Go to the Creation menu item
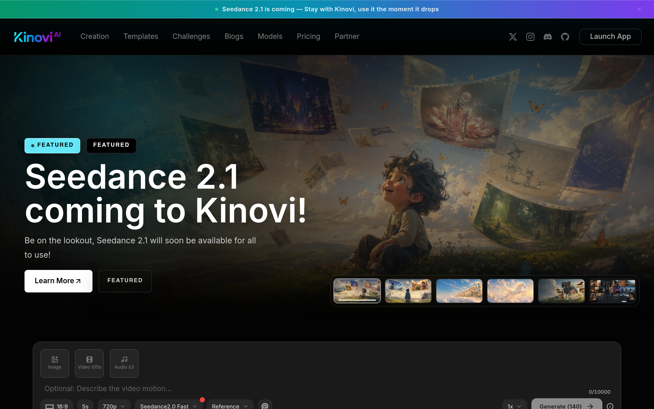The image size is (654, 409). point(95,37)
